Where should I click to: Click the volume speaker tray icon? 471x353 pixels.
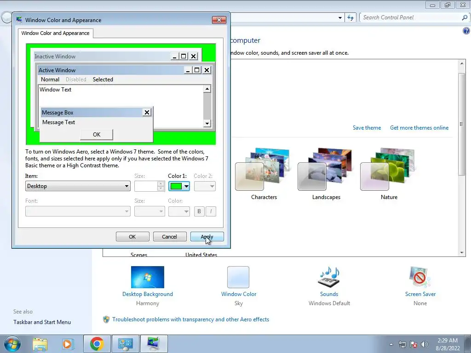[424, 344]
